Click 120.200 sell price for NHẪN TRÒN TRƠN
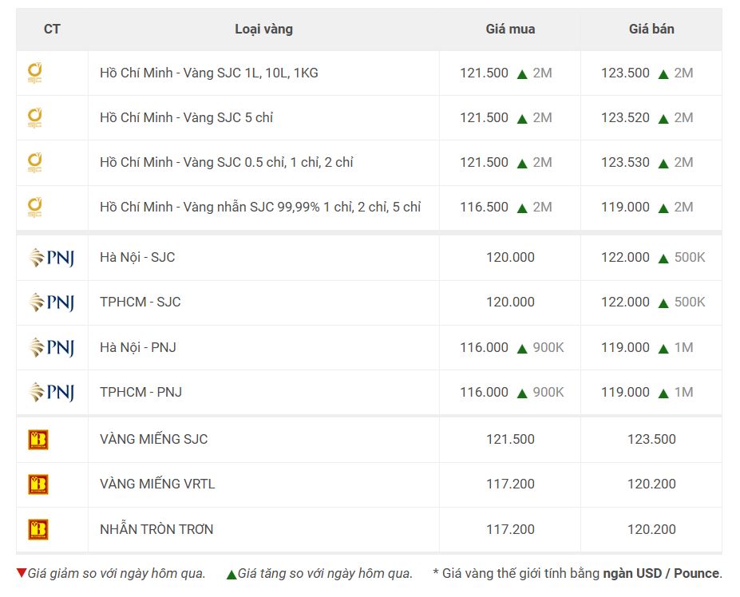740x597 pixels. pyautogui.click(x=651, y=529)
